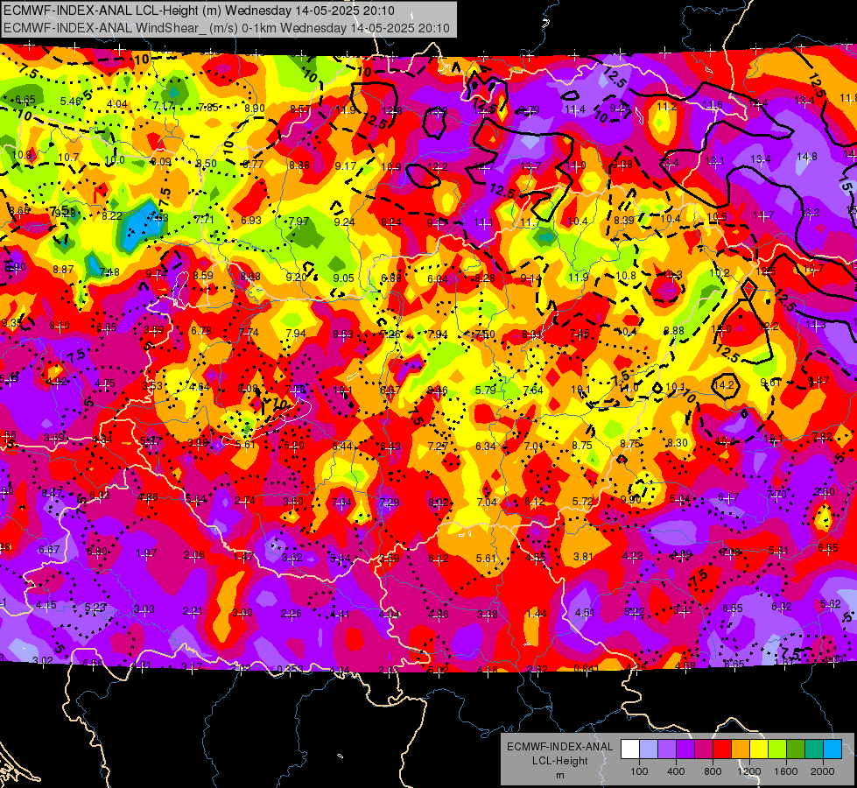Click the dark green swatch in the legend

(x=795, y=749)
